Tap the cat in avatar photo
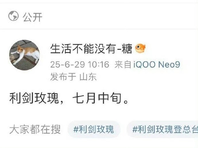Viewport: 198px width, 148px height. click(26, 54)
